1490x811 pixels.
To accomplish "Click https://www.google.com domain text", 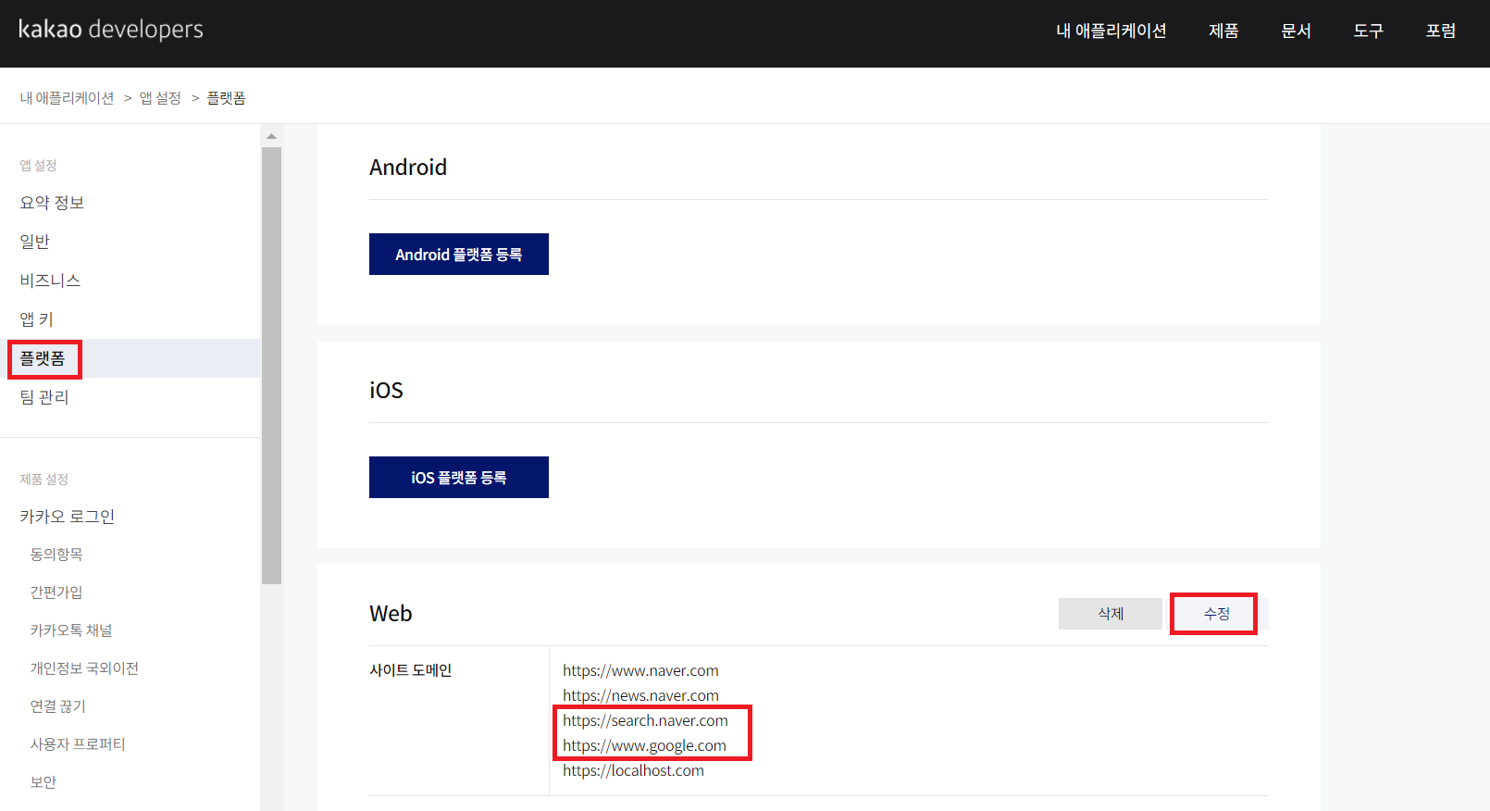I will coord(644,745).
